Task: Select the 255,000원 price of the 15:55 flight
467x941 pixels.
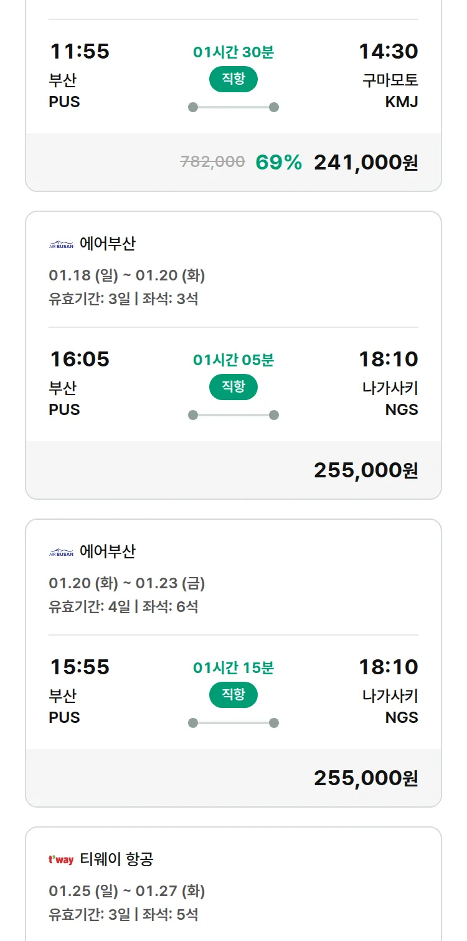Action: coord(366,778)
